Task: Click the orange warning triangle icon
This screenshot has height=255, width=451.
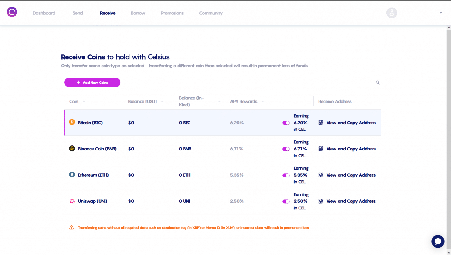Action: (71, 227)
